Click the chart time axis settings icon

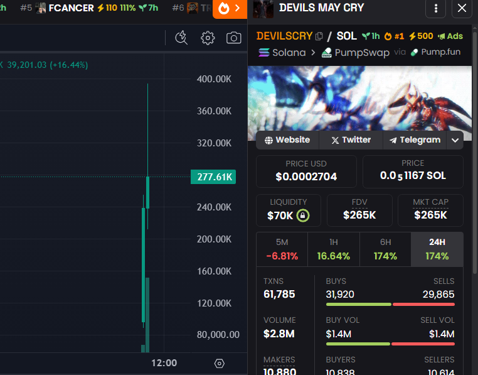(219, 363)
